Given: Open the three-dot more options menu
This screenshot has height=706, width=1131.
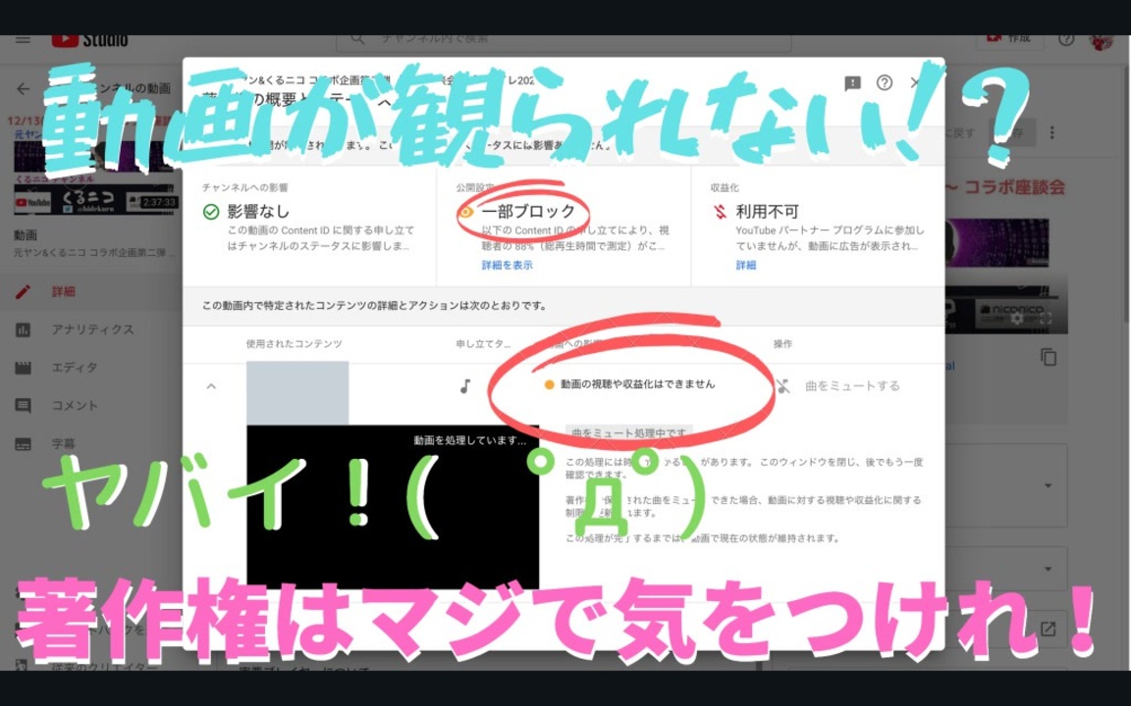Looking at the screenshot, I should (1052, 132).
